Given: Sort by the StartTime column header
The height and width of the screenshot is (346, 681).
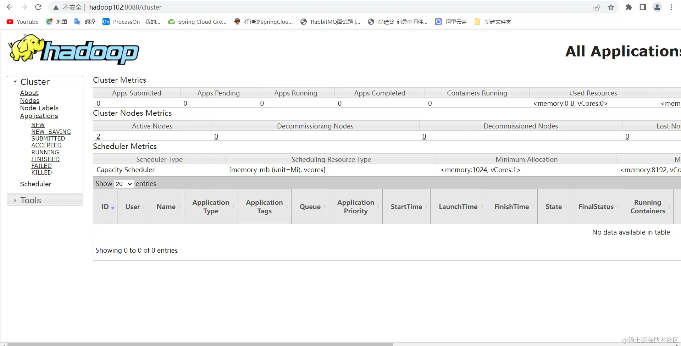Looking at the screenshot, I should [x=406, y=207].
